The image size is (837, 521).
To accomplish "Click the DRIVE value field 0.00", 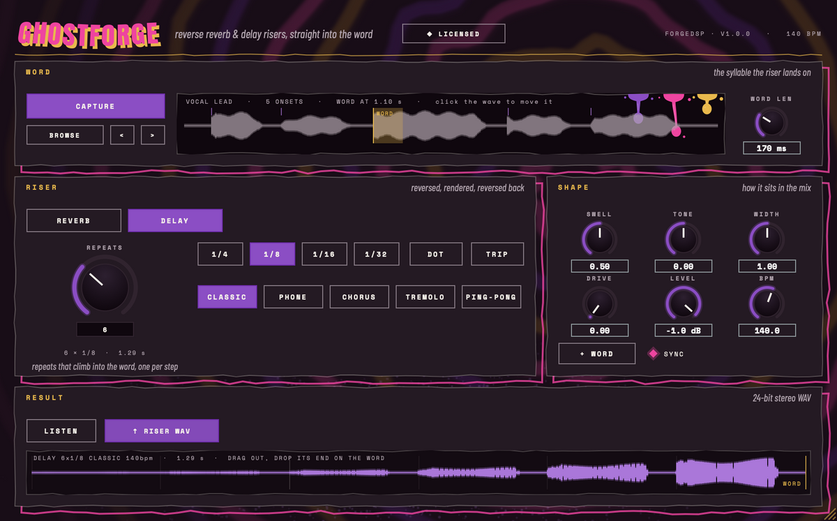I will pos(599,330).
